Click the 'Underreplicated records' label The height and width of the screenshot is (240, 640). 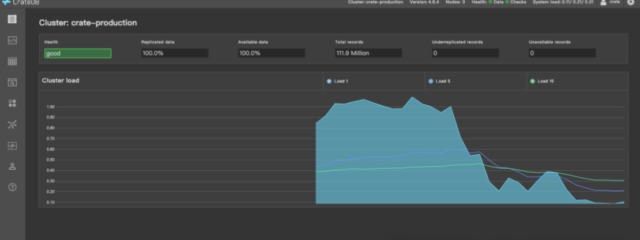458,42
